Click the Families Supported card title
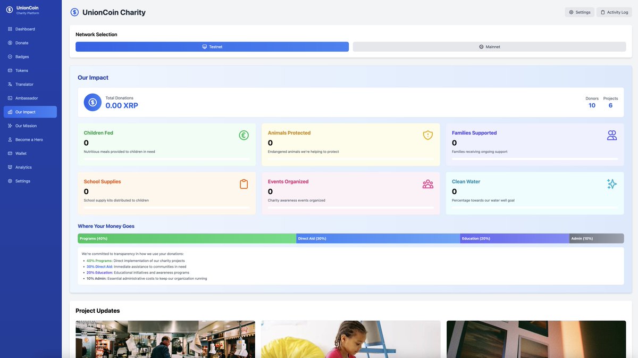This screenshot has width=638, height=358. [474, 133]
